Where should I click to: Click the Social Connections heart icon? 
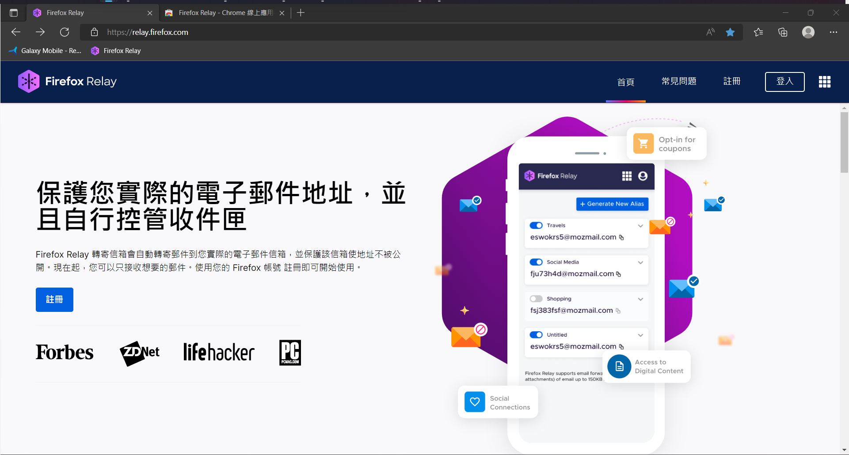(475, 402)
